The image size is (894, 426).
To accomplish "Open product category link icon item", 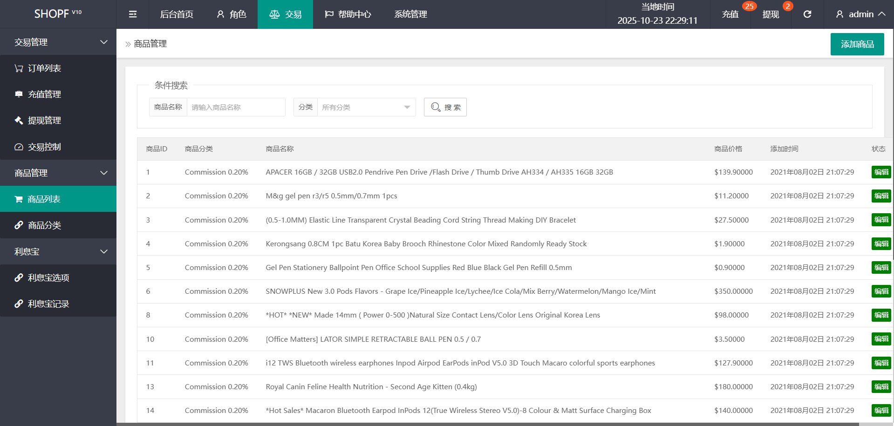I will (x=44, y=225).
